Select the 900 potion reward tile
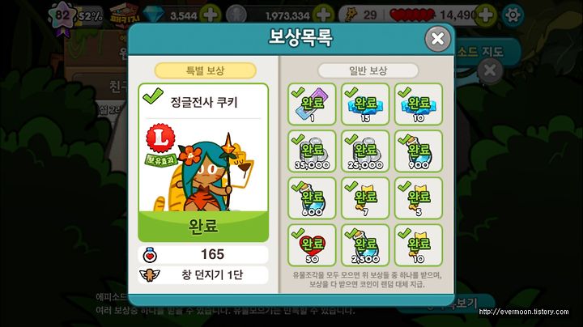The height and width of the screenshot is (327, 583). coord(419,151)
